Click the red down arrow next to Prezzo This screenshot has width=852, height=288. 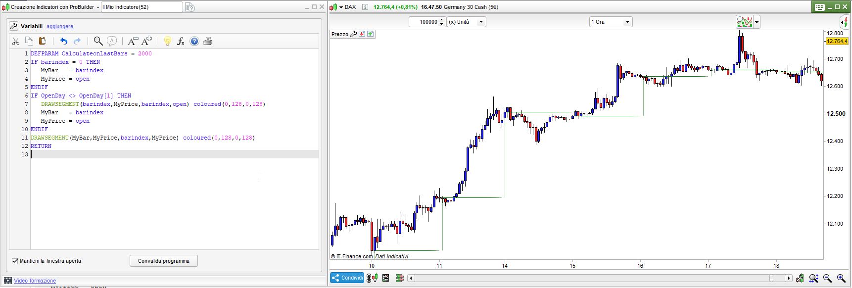[x=362, y=34]
